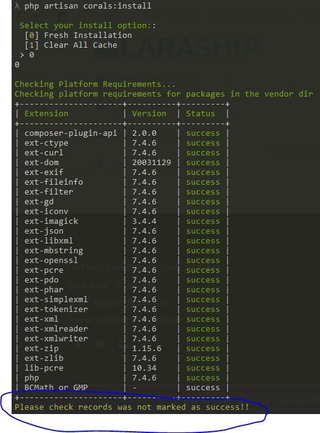Click the ext-imagick version 3.4.4
Screen dimensions: 320x433
144,221
